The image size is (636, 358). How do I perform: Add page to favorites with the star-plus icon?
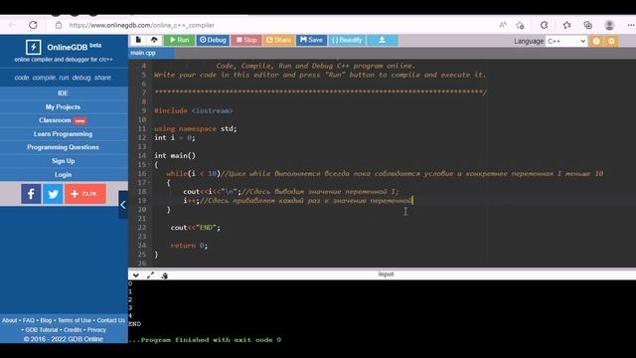click(x=520, y=25)
